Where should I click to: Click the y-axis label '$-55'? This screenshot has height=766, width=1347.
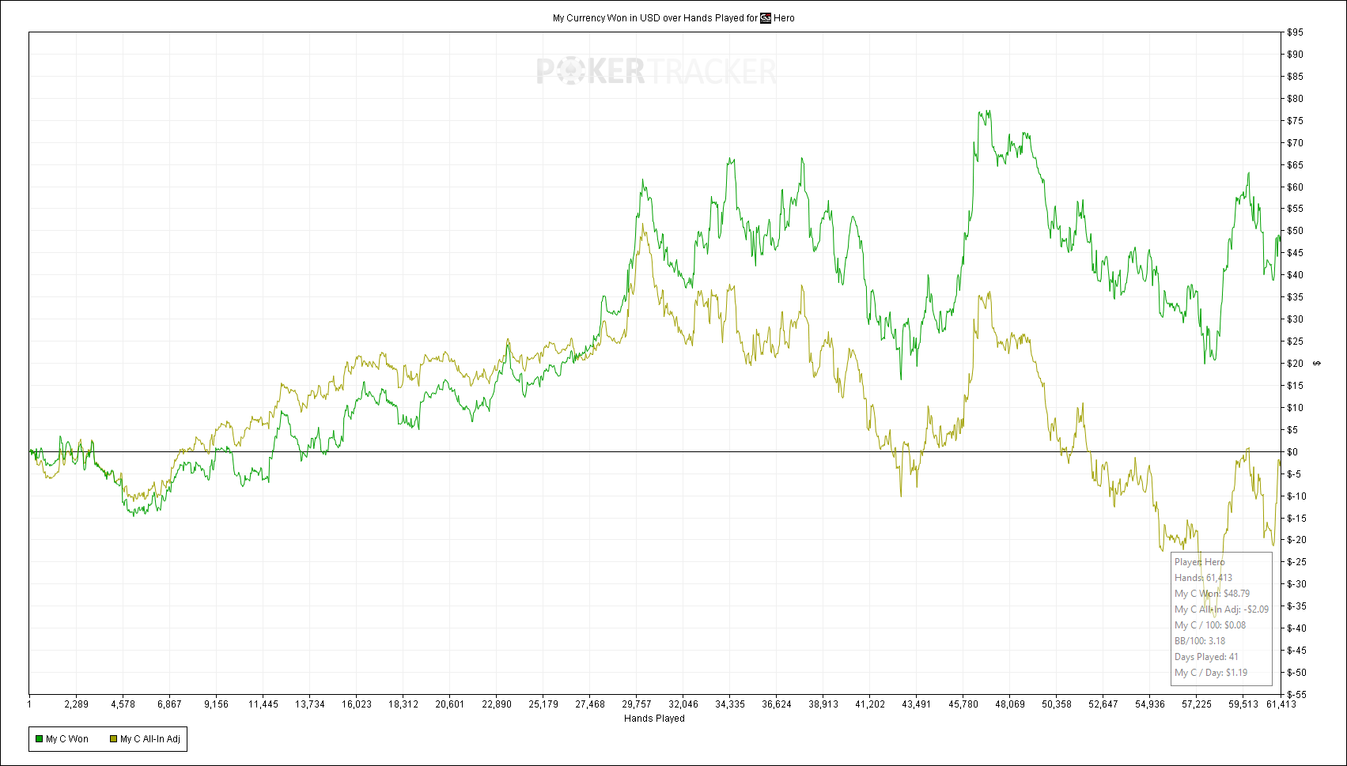click(x=1297, y=695)
